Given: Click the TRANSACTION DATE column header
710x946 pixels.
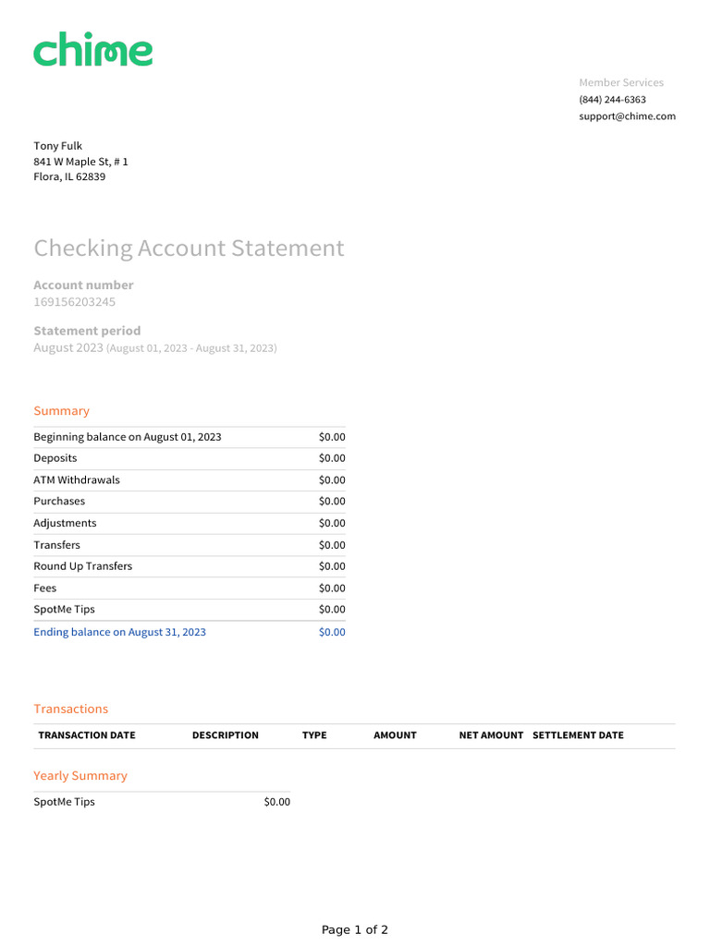Looking at the screenshot, I should click(87, 735).
